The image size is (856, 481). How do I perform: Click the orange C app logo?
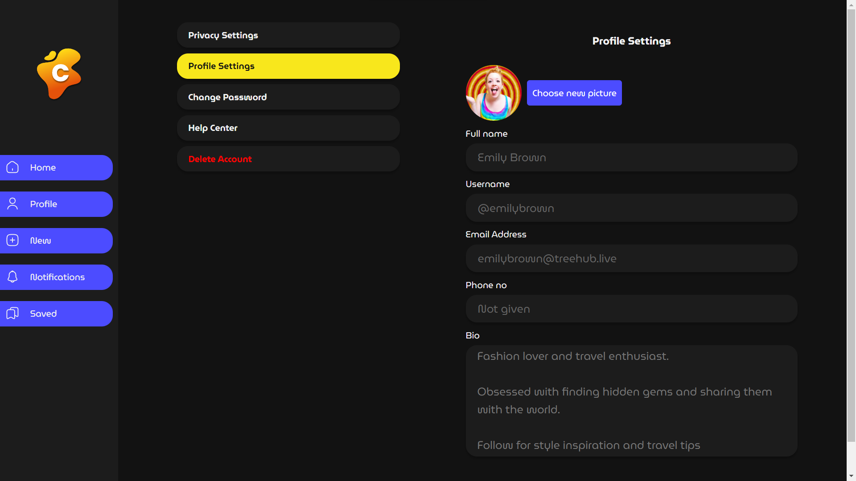click(x=59, y=73)
